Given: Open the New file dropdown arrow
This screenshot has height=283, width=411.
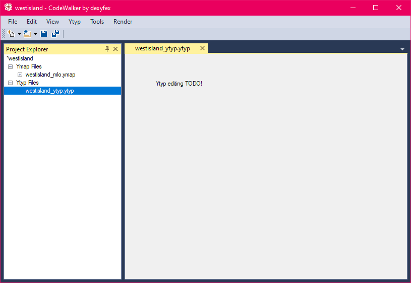Looking at the screenshot, I should pos(19,34).
